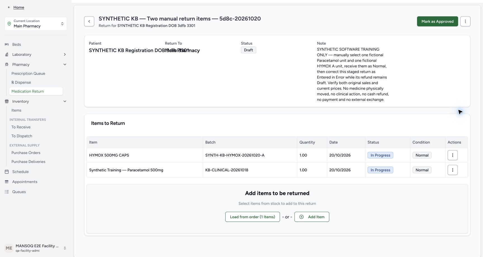This screenshot has width=483, height=257.
Task: Click Normal condition badge for Paracetamol row
Action: (422, 170)
